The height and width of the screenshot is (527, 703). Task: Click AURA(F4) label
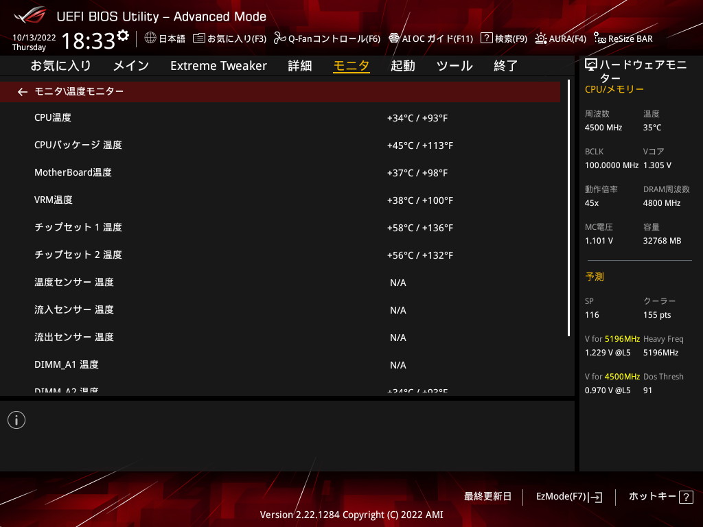(x=568, y=38)
